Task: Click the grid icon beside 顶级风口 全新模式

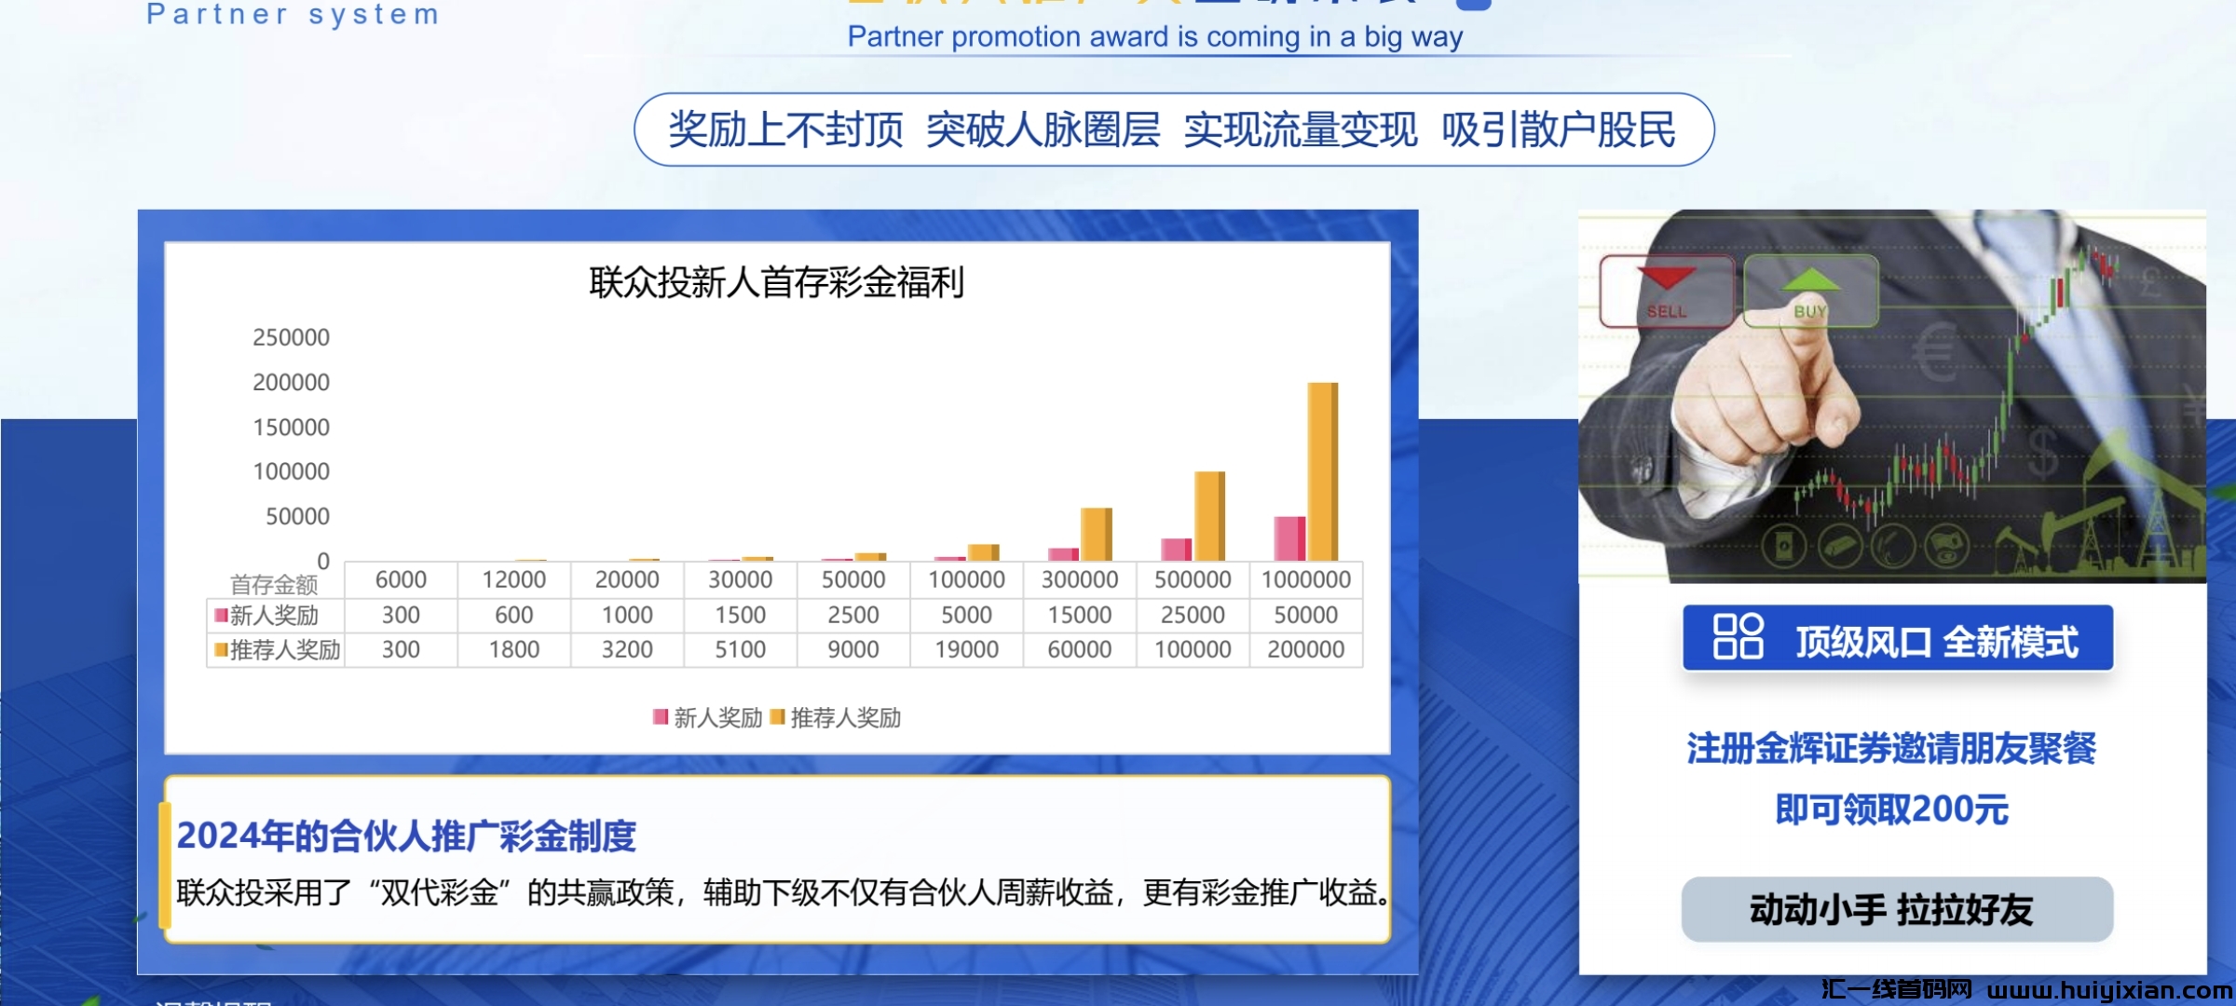Action: [1738, 637]
